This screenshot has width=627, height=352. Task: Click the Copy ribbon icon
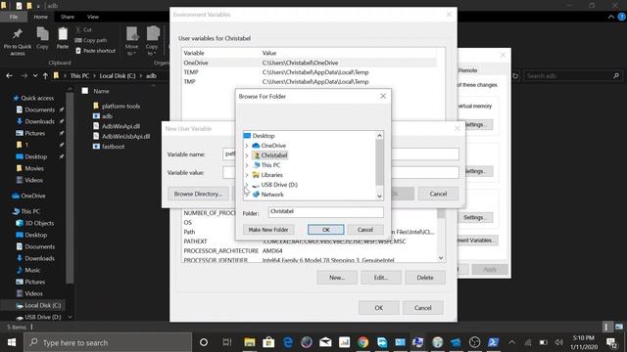42,39
